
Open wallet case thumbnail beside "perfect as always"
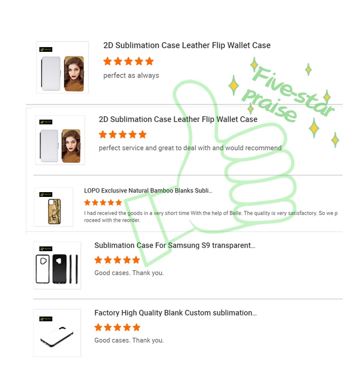click(x=62, y=68)
